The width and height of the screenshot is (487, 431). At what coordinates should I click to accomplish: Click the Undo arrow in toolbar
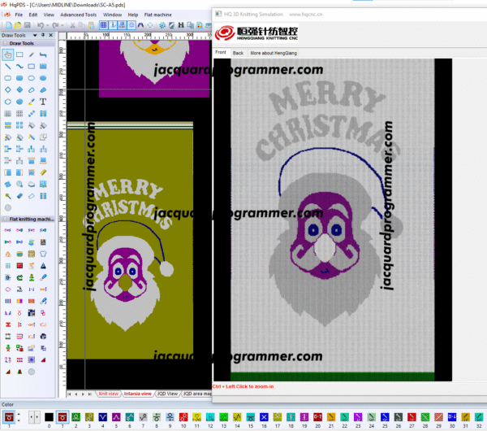[40, 25]
